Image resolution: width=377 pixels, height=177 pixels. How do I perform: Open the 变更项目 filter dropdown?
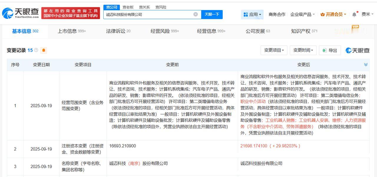point(274,50)
